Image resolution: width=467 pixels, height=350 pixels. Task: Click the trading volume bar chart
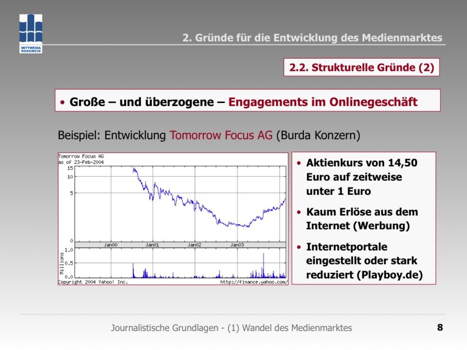pyautogui.click(x=180, y=263)
